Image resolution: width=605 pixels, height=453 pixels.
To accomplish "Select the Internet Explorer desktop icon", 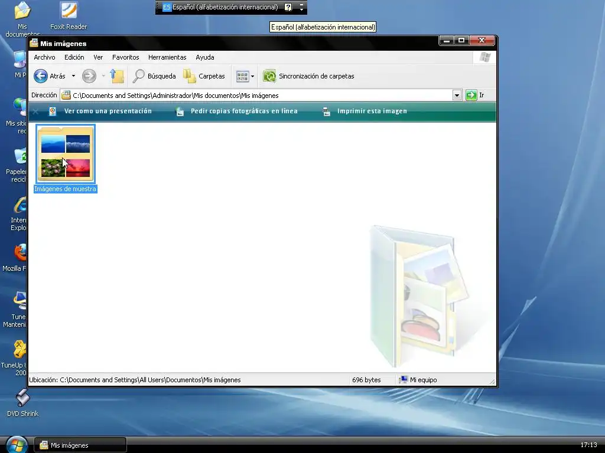I will (18, 214).
